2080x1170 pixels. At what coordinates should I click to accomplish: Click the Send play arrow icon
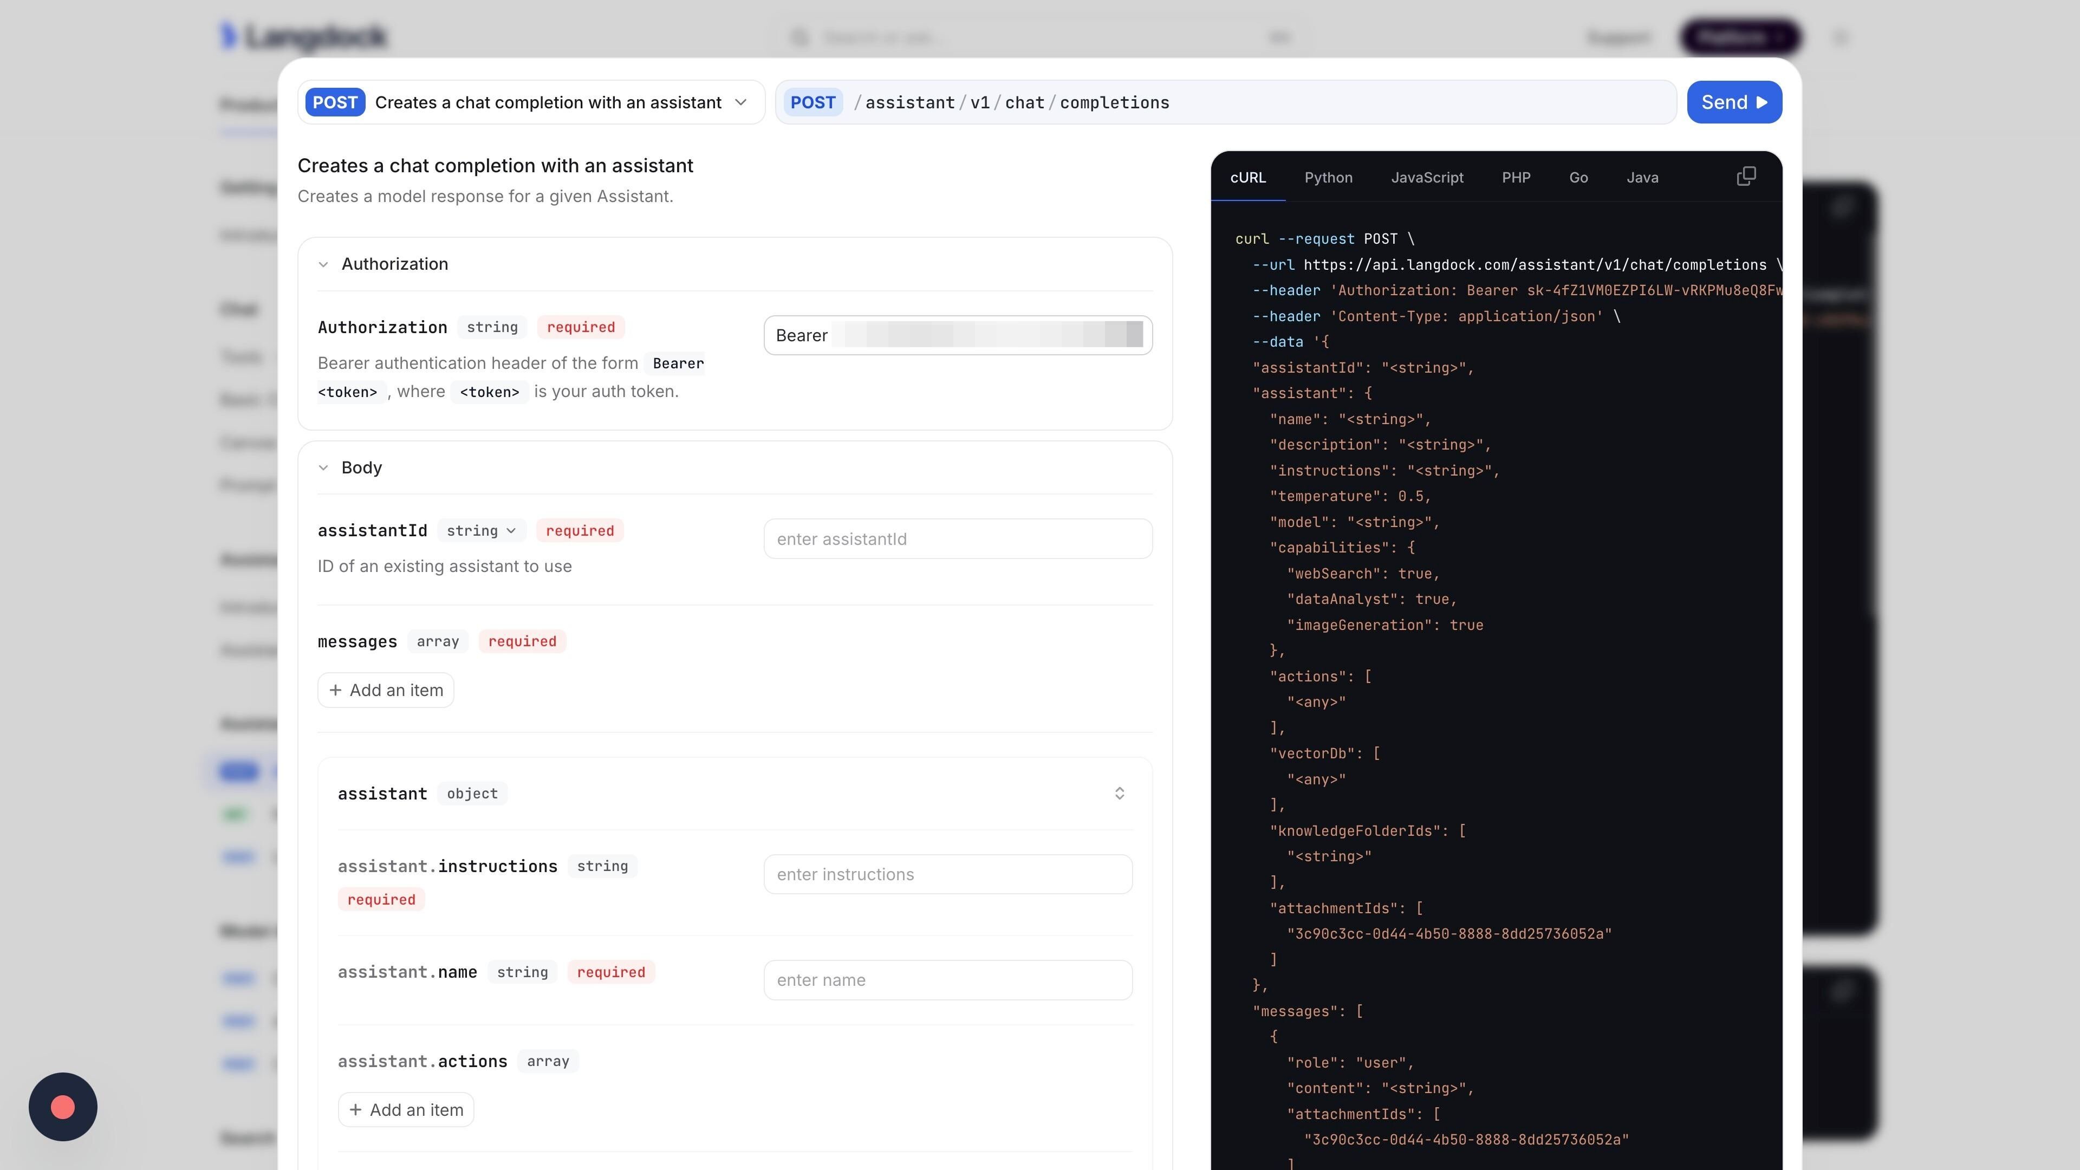pyautogui.click(x=1762, y=102)
